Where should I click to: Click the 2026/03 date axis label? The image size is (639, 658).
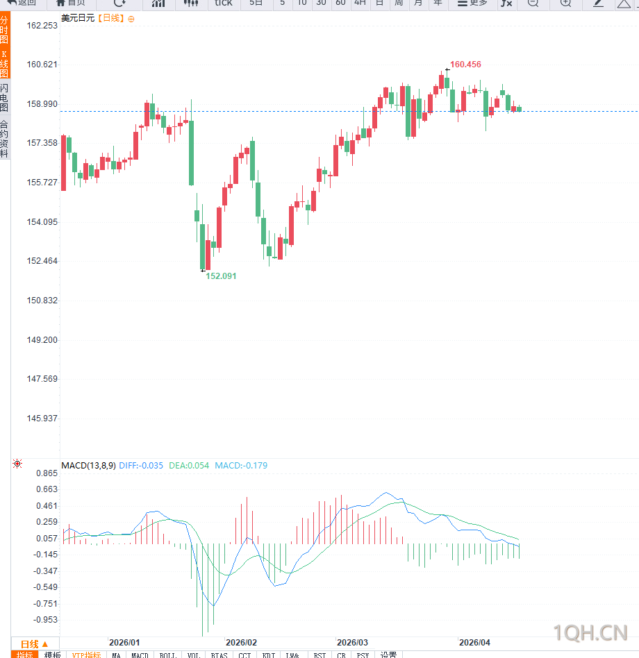pos(352,643)
